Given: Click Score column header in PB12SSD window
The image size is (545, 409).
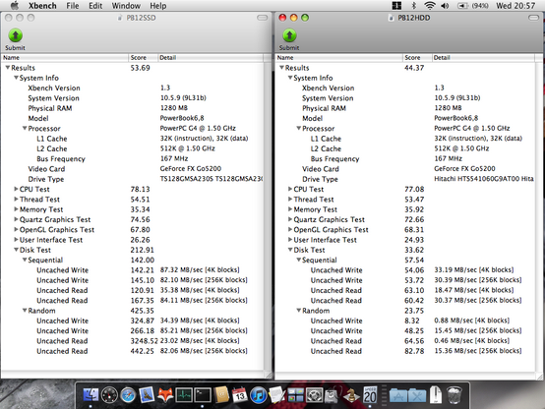Looking at the screenshot, I should pyautogui.click(x=144, y=58).
